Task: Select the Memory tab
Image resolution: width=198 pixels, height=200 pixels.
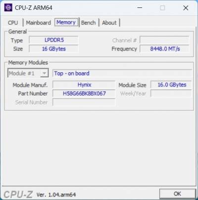Action: click(x=66, y=22)
